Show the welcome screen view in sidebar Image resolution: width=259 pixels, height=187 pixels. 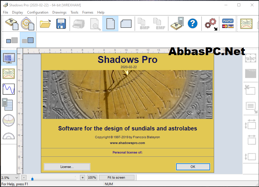9,58
